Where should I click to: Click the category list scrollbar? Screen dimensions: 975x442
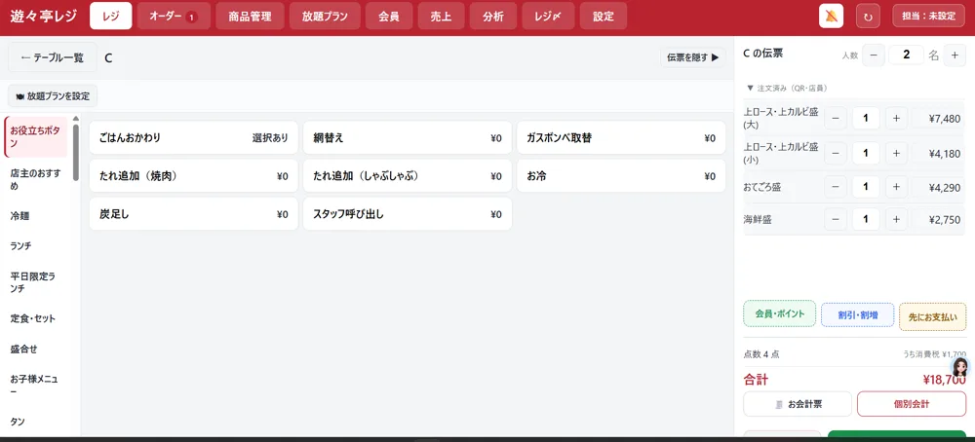tap(76, 153)
